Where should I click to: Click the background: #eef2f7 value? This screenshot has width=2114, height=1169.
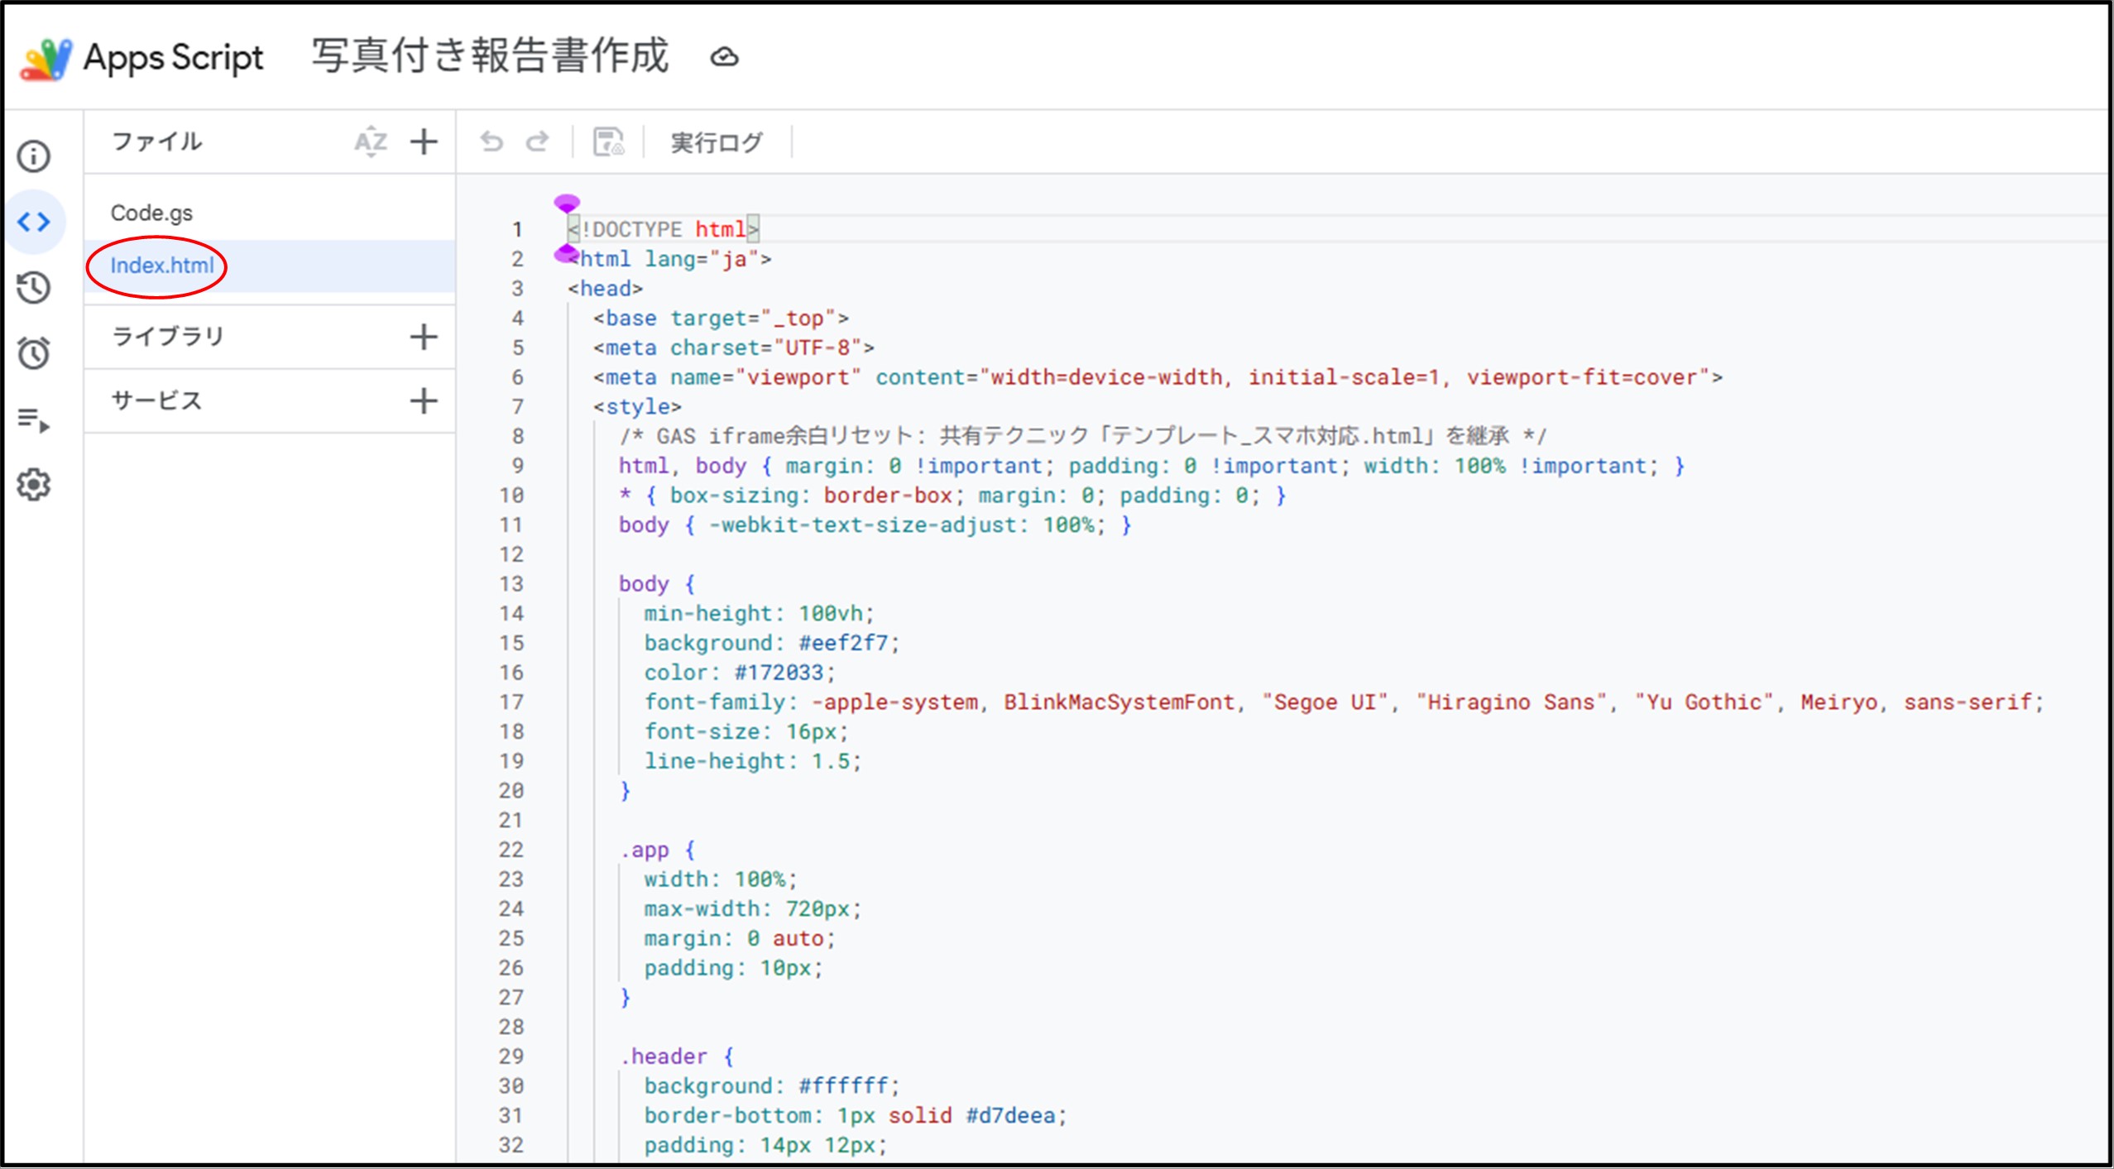coord(843,643)
